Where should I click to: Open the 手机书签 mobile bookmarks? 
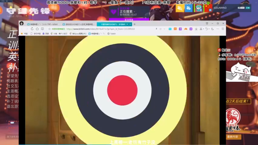tap(35, 34)
